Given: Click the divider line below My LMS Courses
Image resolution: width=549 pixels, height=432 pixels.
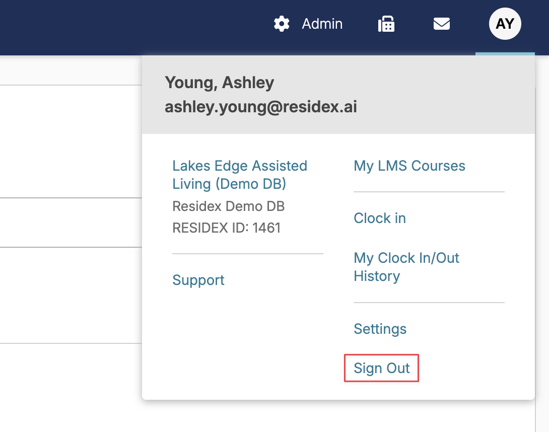Looking at the screenshot, I should (x=429, y=192).
